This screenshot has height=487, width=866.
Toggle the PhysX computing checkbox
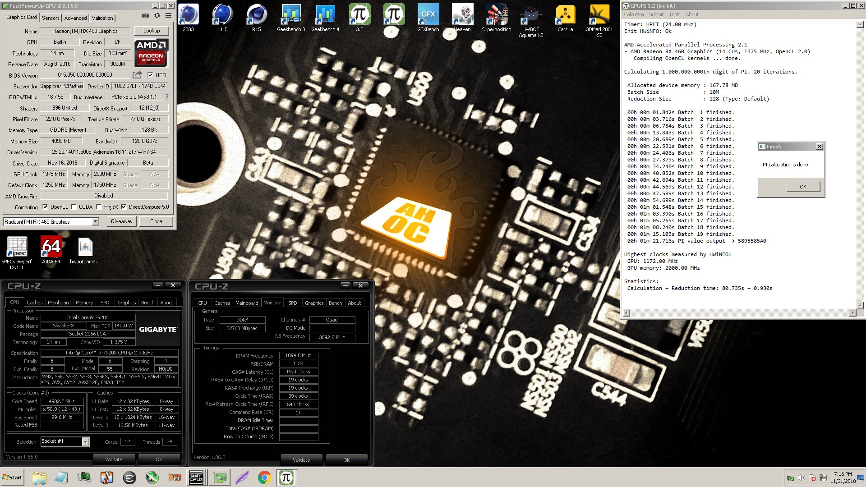click(x=99, y=207)
